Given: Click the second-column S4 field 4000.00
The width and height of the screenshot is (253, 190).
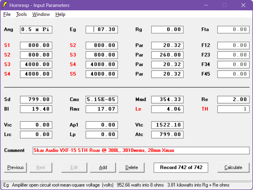Looking at the screenshot, I should point(102,64).
